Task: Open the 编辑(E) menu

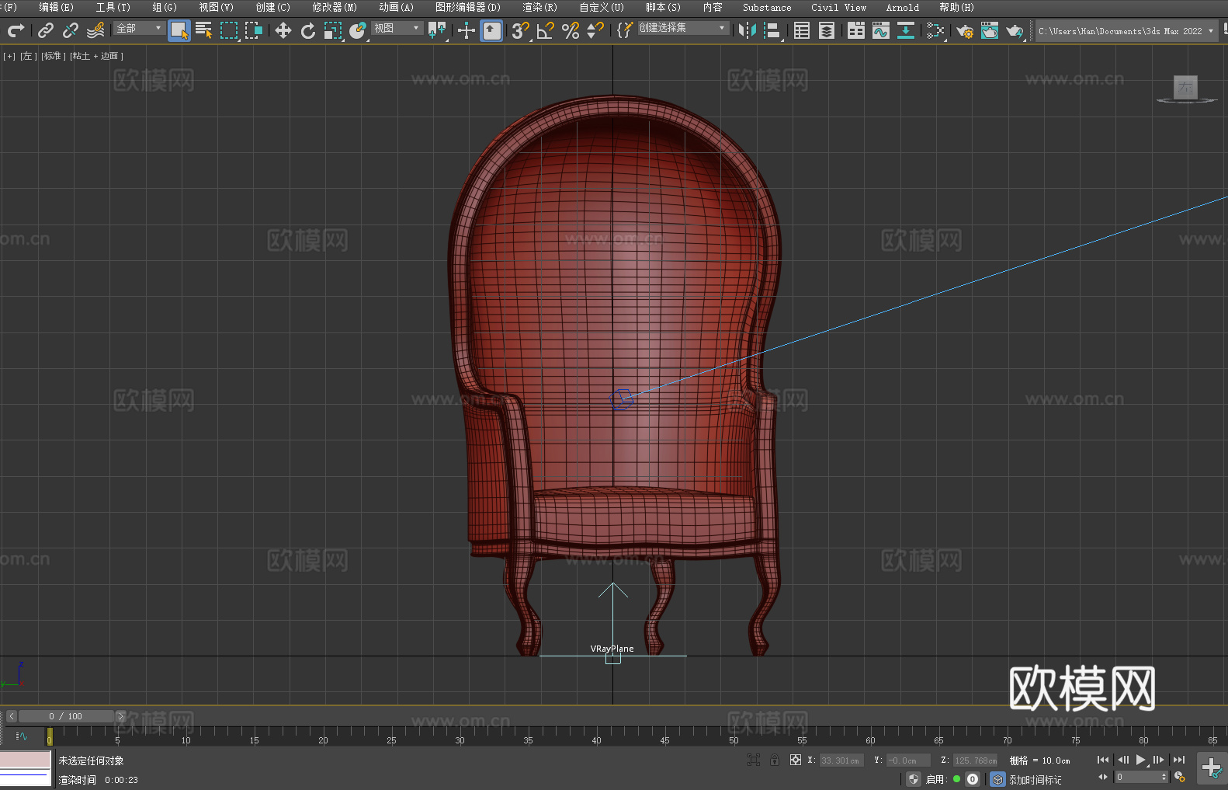Action: 57,8
